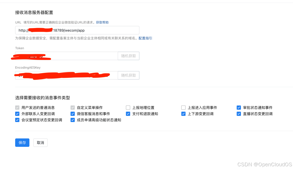The image size is (293, 169).
Task: Enable the 上报地理位置 checkbox
Action: 128,107
